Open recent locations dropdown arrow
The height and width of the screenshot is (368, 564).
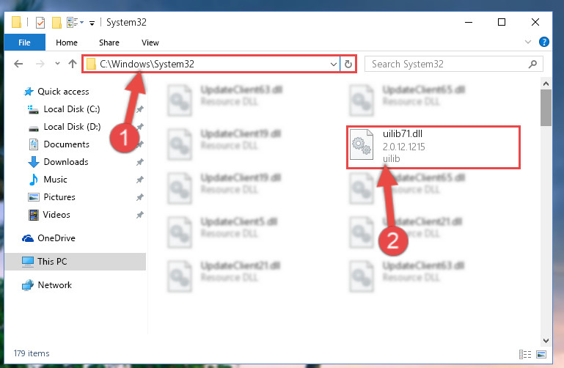tap(57, 64)
